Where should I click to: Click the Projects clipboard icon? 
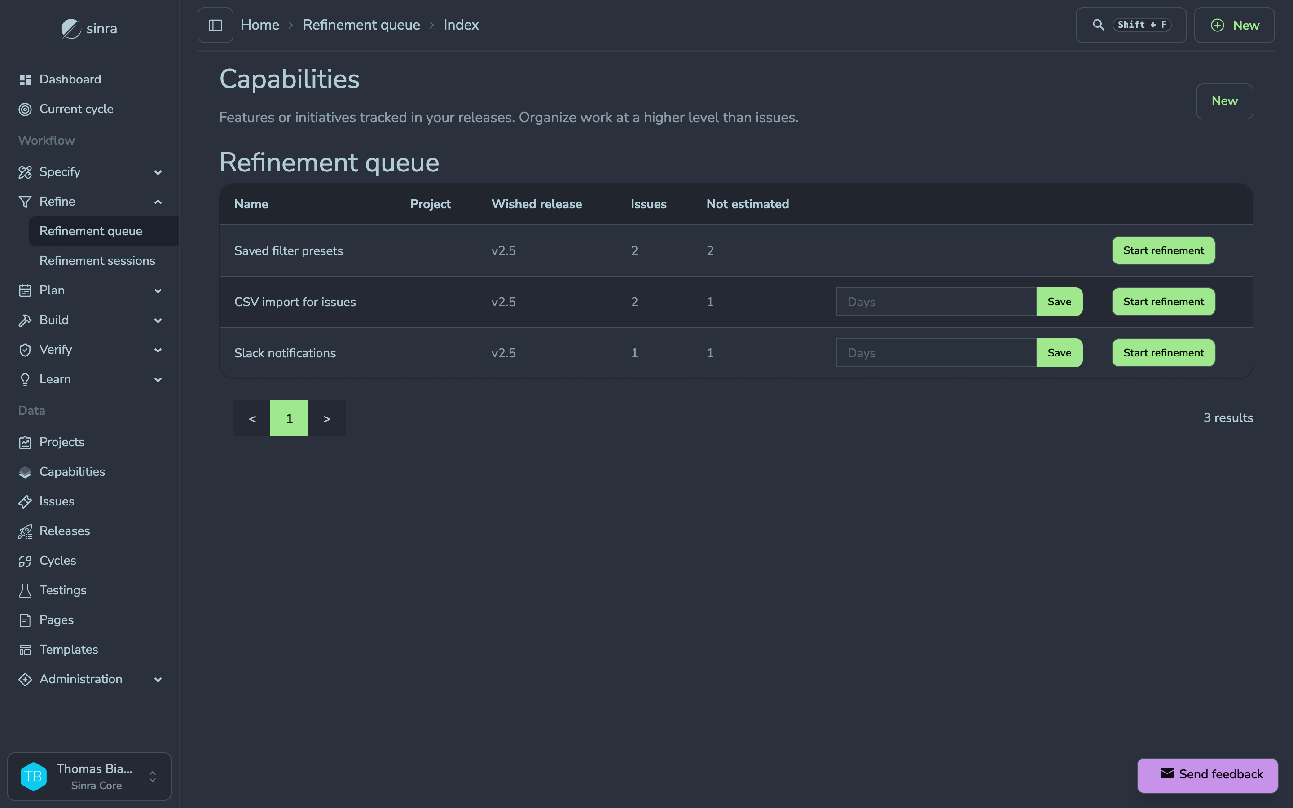25,443
